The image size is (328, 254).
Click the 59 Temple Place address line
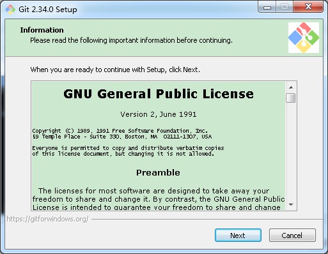[122, 137]
